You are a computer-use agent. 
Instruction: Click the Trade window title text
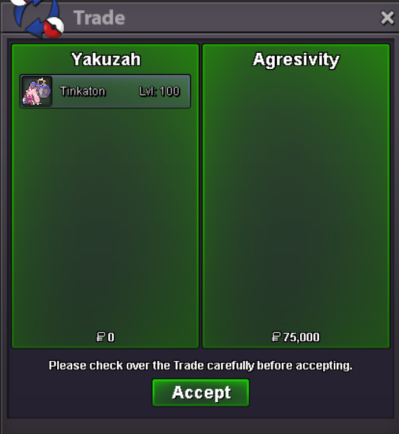point(99,18)
